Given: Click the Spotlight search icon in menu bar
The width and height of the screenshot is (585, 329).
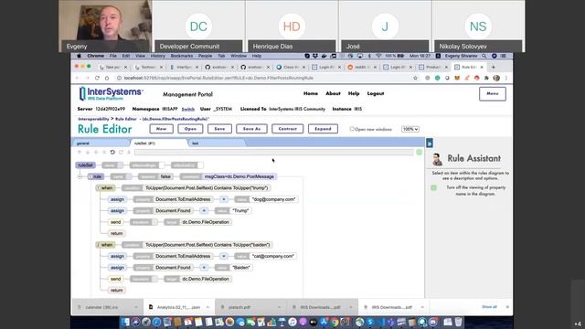Looking at the screenshot, I should [484, 56].
